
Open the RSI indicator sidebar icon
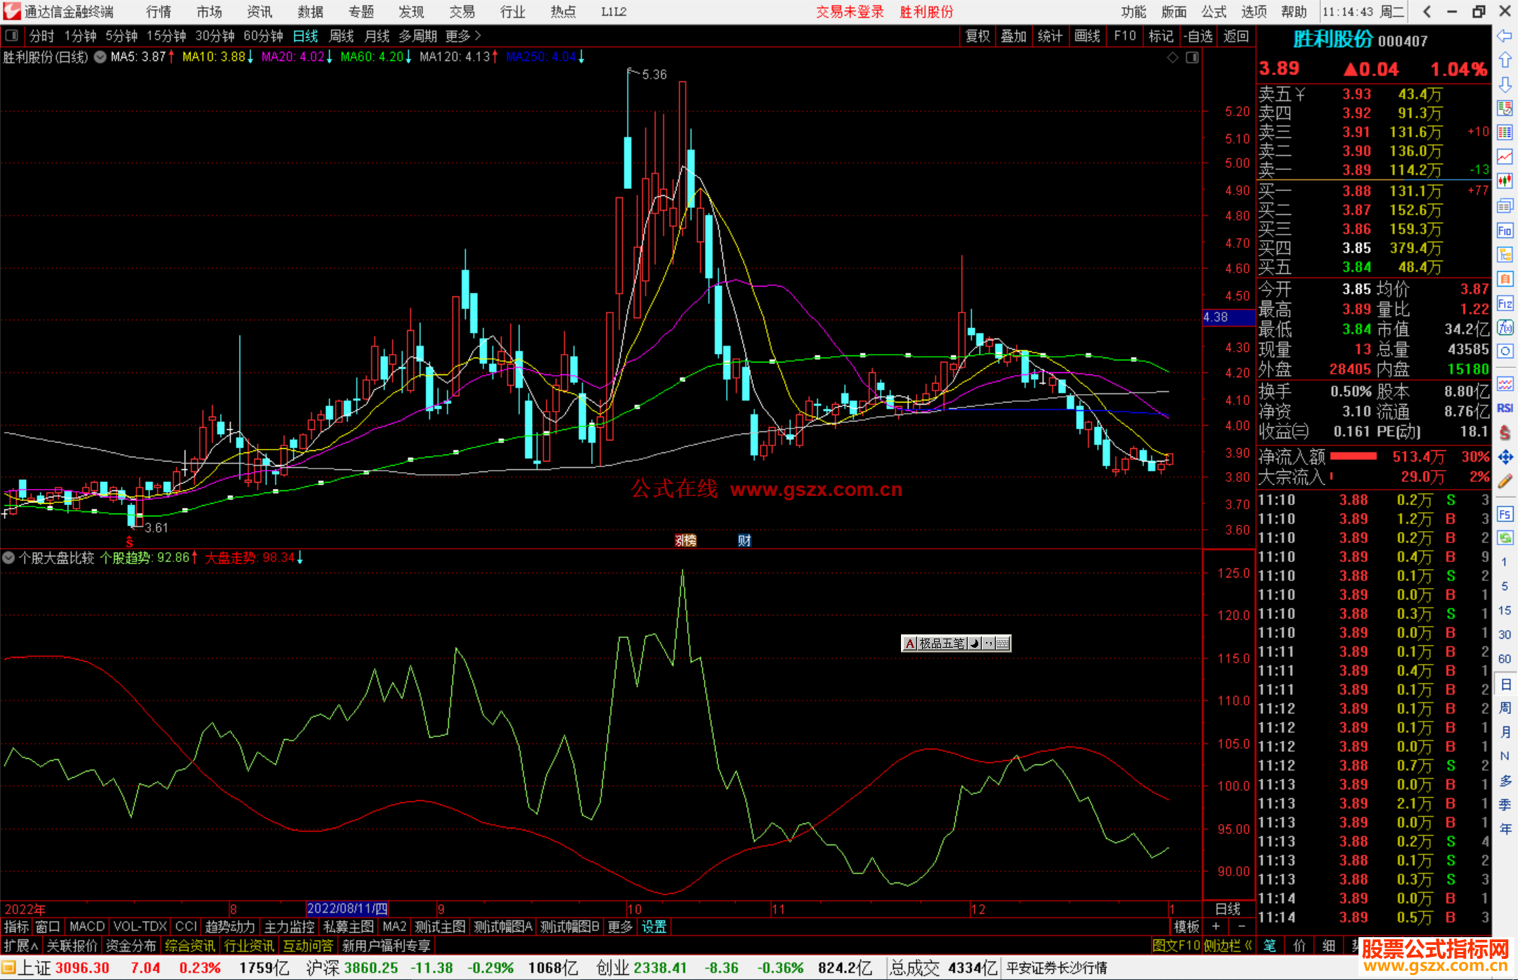[x=1505, y=408]
